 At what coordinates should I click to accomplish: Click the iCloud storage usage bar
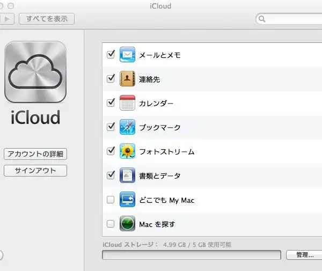[191, 255]
